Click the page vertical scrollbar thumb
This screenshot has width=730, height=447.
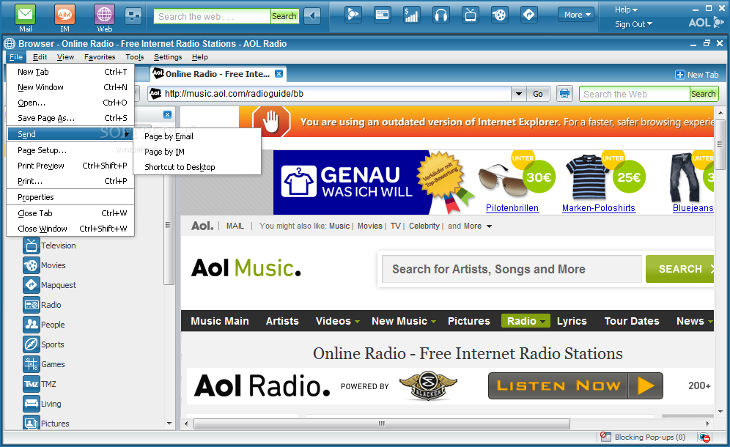tap(720, 144)
